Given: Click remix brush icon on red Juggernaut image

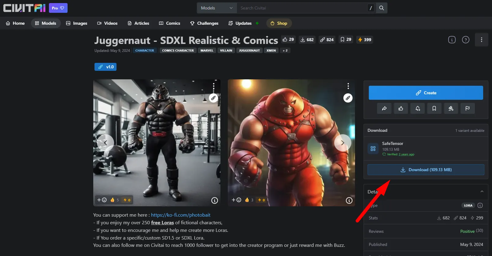Looking at the screenshot, I should pos(348,98).
